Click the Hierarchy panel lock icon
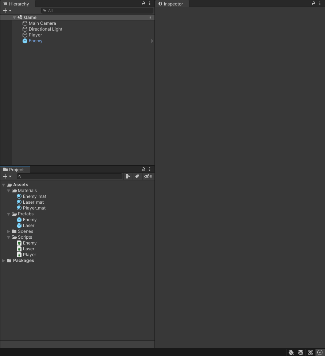This screenshot has width=325, height=356. (x=144, y=3)
